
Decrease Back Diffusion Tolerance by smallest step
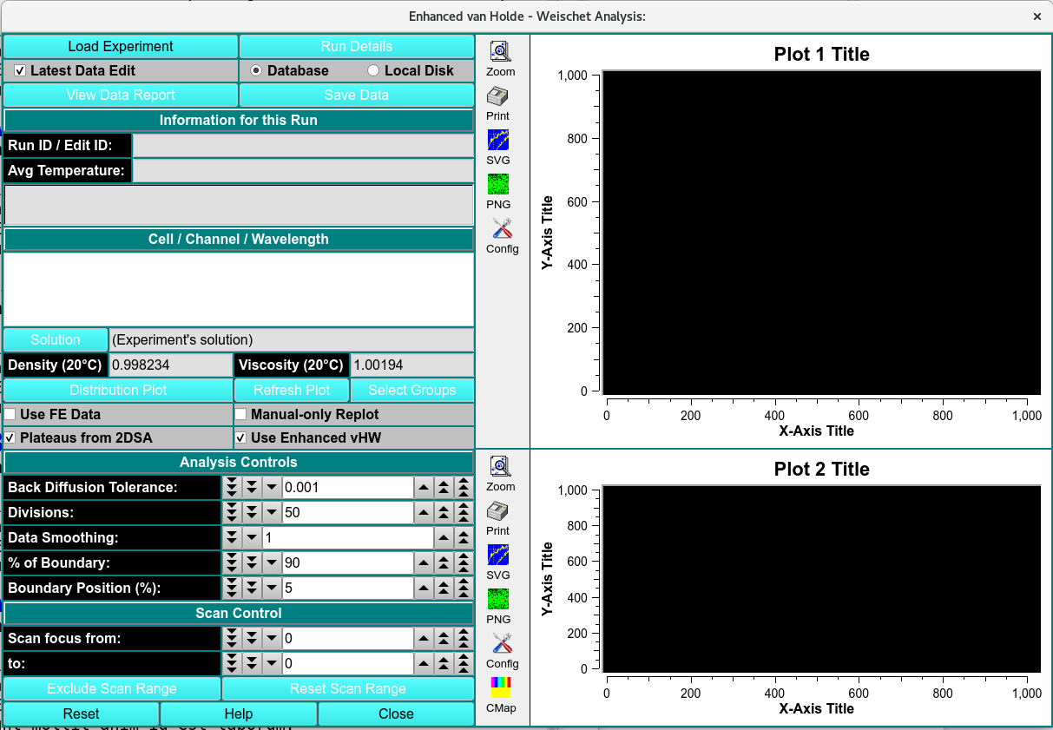(272, 488)
